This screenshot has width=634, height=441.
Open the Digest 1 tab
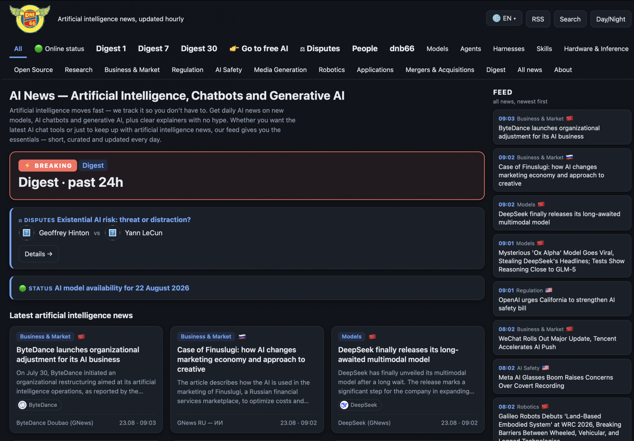(x=111, y=49)
